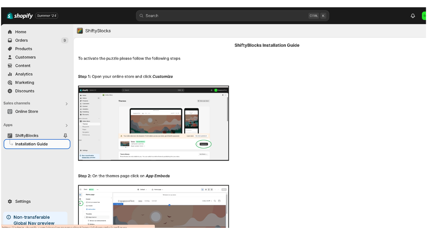Click the ShiftyBlocks Installation Guide heading
This screenshot has height=240, width=427.
coord(267,45)
